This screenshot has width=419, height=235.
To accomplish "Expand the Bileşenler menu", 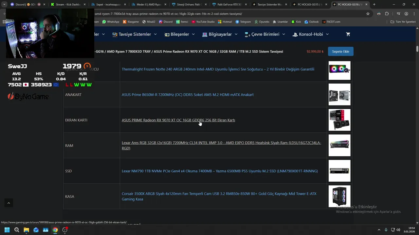I will (x=179, y=34).
